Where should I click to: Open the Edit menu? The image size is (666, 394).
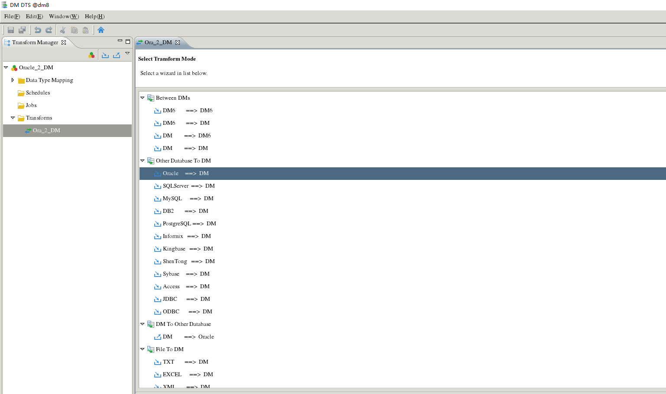tap(34, 16)
